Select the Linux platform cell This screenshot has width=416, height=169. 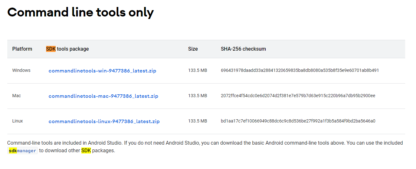click(x=17, y=121)
